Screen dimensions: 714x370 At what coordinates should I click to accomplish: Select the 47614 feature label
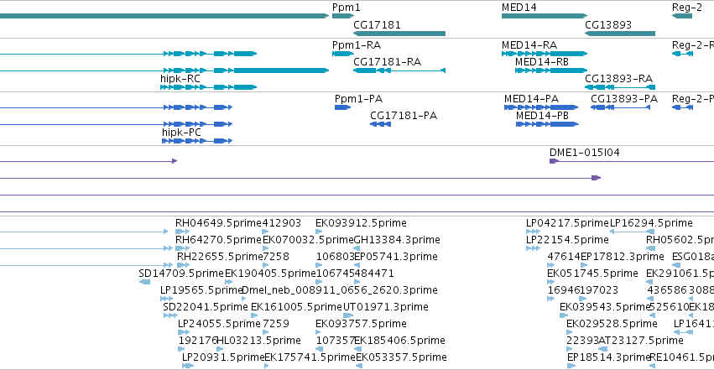(x=564, y=257)
